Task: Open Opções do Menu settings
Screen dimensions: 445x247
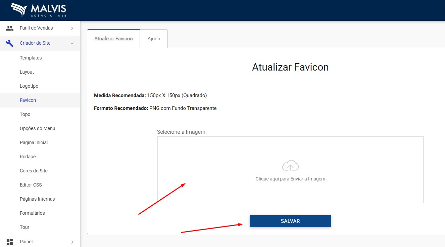Action: click(38, 128)
